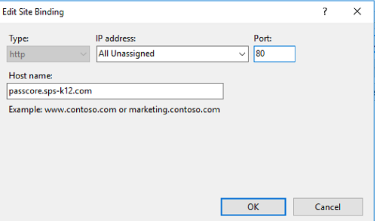The image size is (375, 221).
Task: Click the help question mark button
Action: [325, 12]
